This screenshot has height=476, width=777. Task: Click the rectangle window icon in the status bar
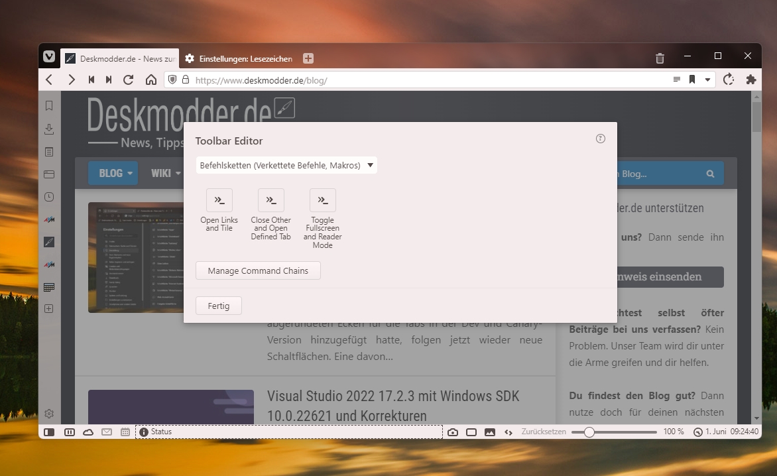coord(471,432)
